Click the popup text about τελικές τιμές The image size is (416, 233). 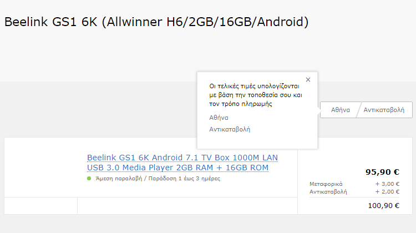tap(256, 95)
